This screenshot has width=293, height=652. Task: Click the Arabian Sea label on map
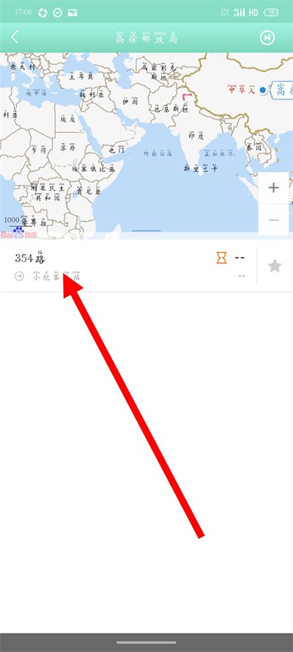(157, 153)
